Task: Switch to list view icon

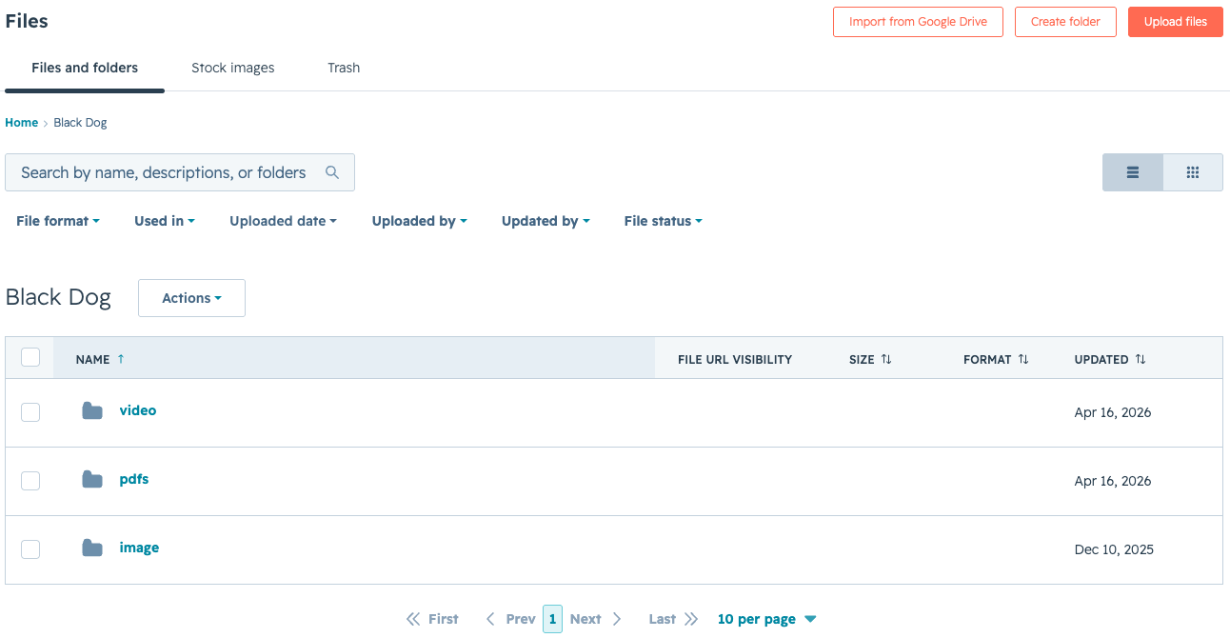Action: (x=1133, y=172)
